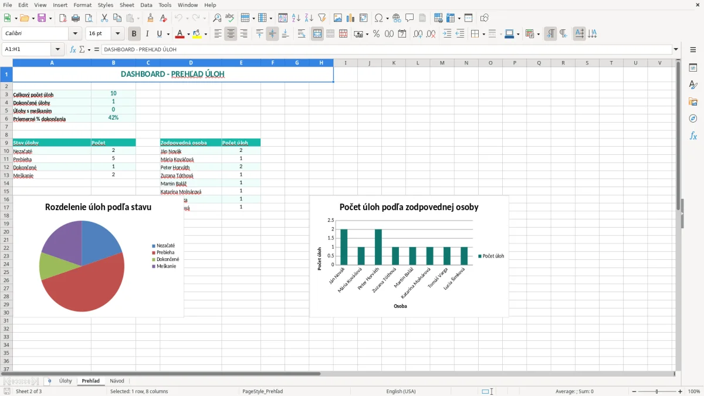Open the Sheet menu
Image resolution: width=704 pixels, height=396 pixels.
click(x=127, y=5)
